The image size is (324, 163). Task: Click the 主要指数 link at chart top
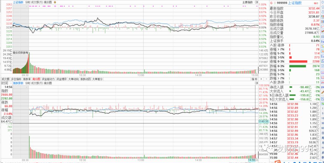click(x=247, y=2)
